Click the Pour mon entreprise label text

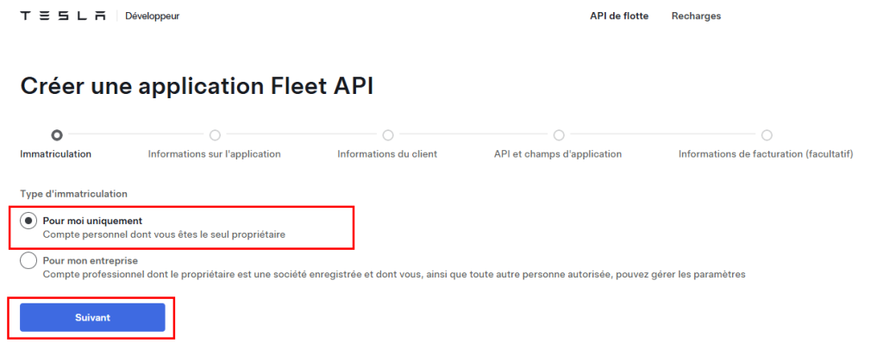(90, 261)
